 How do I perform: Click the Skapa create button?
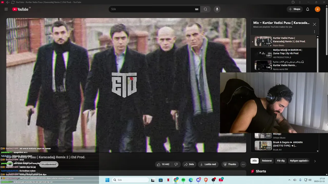coord(294,9)
